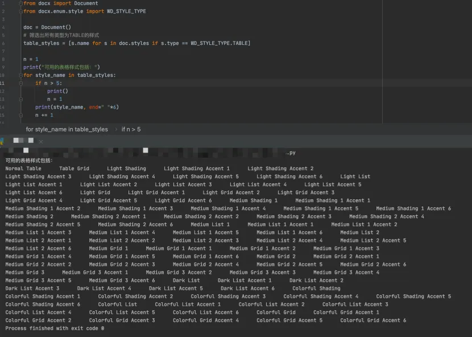Click 'Medium Shading 1' without accent in output
The image size is (472, 337).
point(254,201)
